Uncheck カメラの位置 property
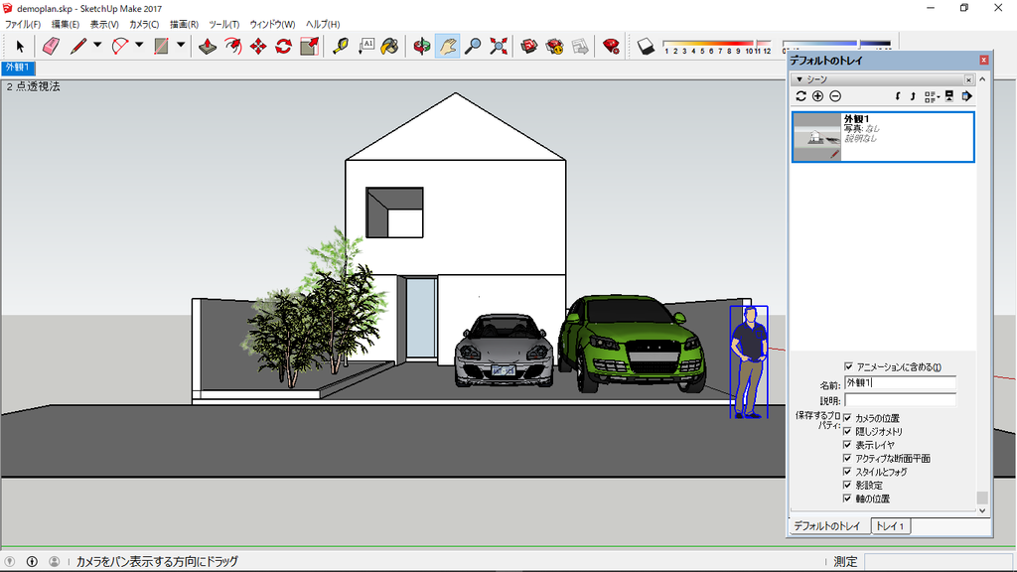 tap(847, 418)
